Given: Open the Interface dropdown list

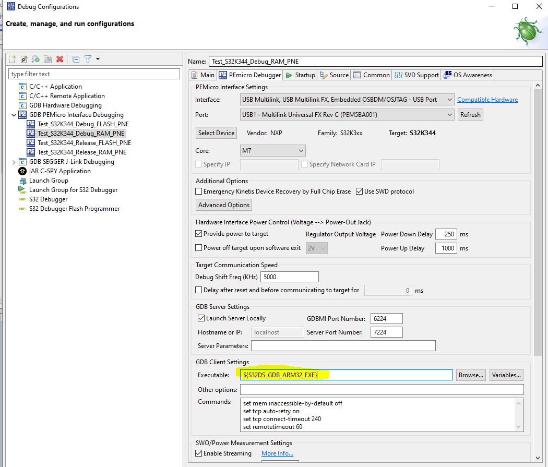Looking at the screenshot, I should click(x=449, y=99).
